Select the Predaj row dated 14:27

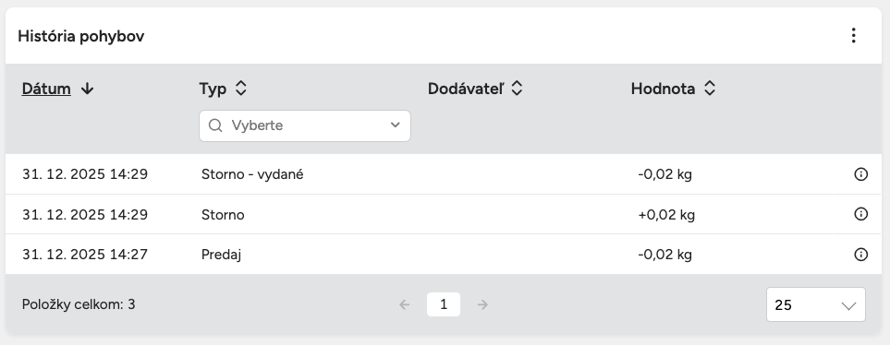444,255
